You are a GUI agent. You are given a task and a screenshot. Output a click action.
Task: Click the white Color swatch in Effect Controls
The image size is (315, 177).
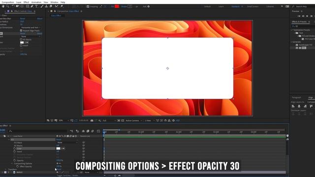coord(22,43)
